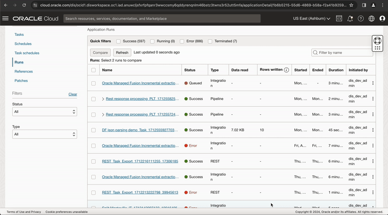
Task: Select checkbox for DF json parsing demo run
Action: click(x=93, y=130)
